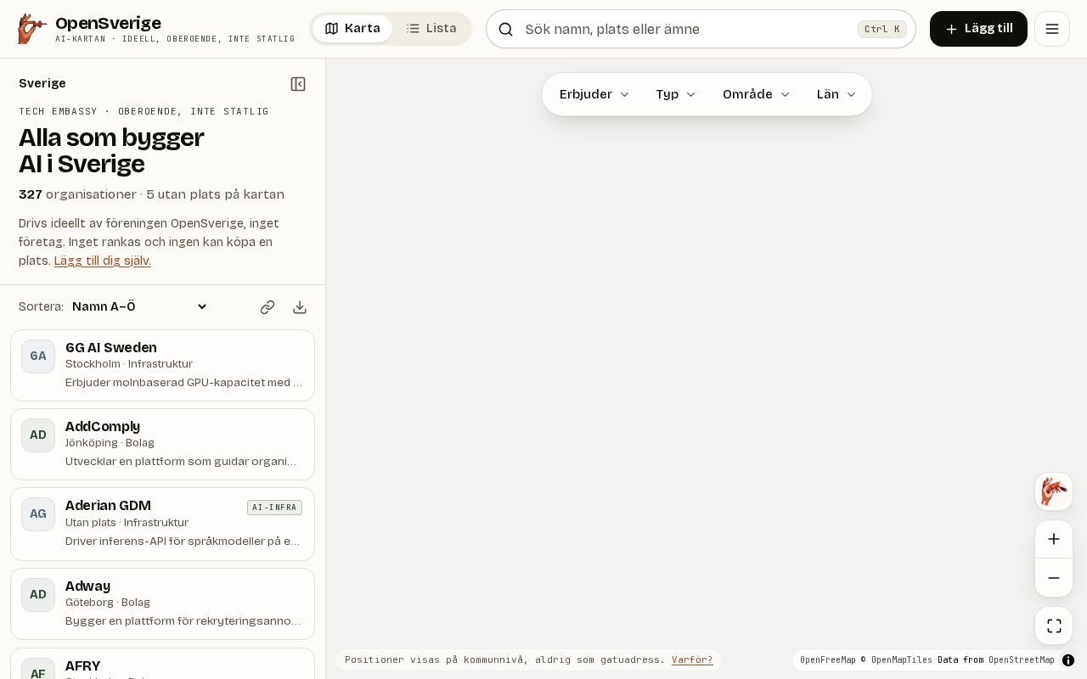Expand the Erbjuder filter
The height and width of the screenshot is (679, 1087).
(594, 94)
